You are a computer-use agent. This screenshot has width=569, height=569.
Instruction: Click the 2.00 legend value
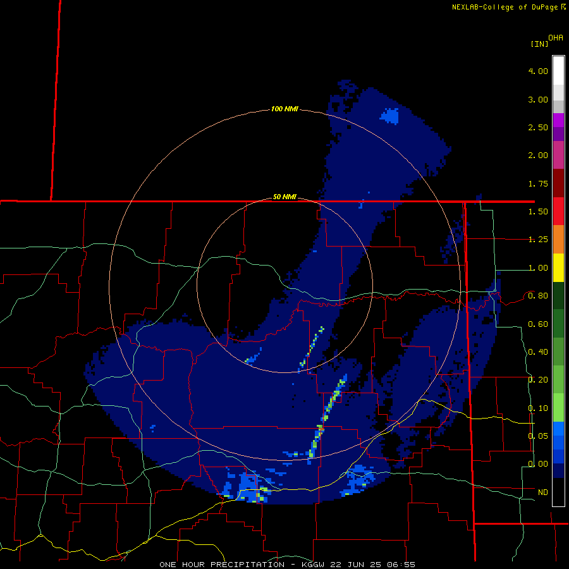coord(538,156)
